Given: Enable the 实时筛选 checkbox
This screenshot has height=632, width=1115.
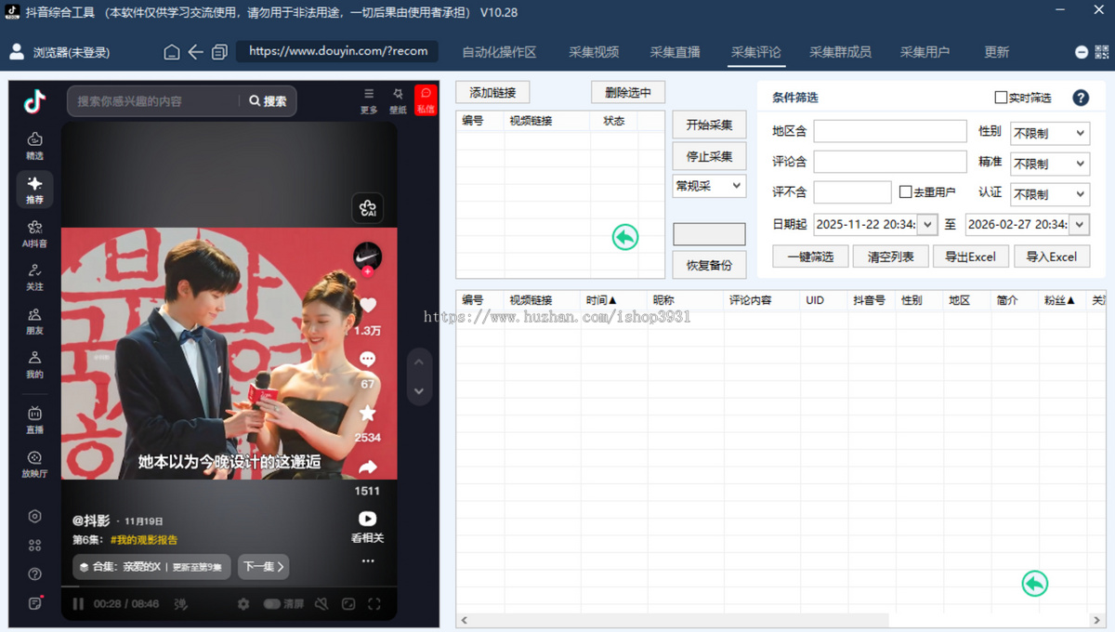Looking at the screenshot, I should click(x=1001, y=98).
